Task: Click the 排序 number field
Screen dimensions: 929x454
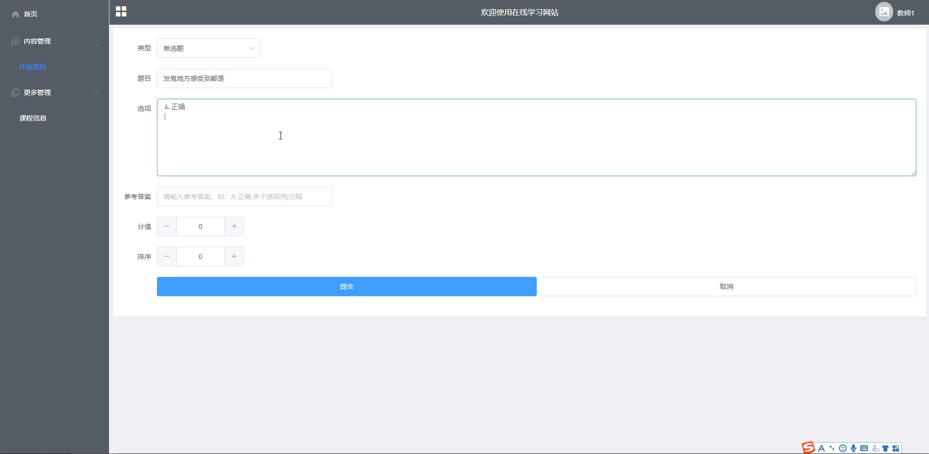Action: (x=201, y=257)
